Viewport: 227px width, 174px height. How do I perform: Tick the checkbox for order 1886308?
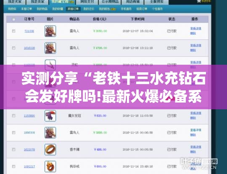(x=13, y=132)
